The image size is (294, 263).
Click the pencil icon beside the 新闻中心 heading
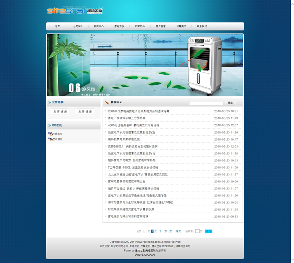click(107, 103)
